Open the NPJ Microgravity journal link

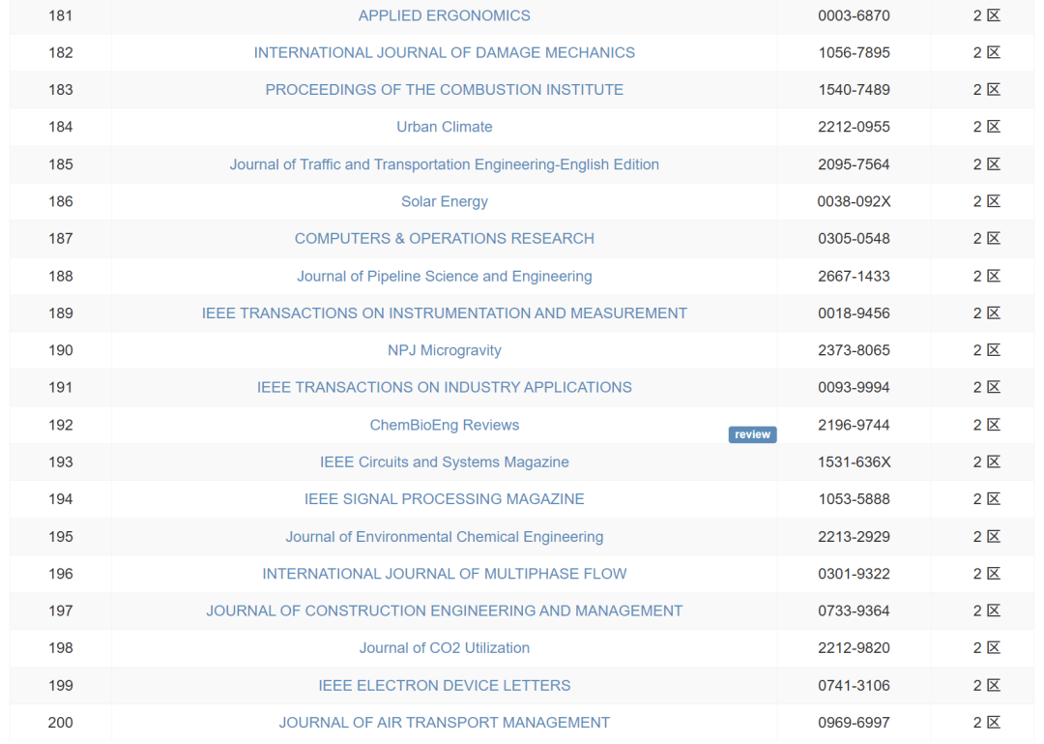444,350
